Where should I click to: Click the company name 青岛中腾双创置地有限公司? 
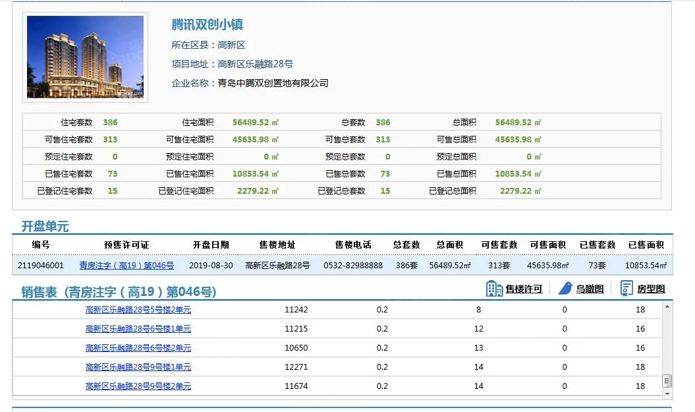tap(273, 83)
